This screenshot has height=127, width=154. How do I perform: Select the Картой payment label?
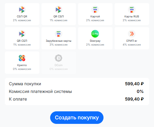click(95, 16)
